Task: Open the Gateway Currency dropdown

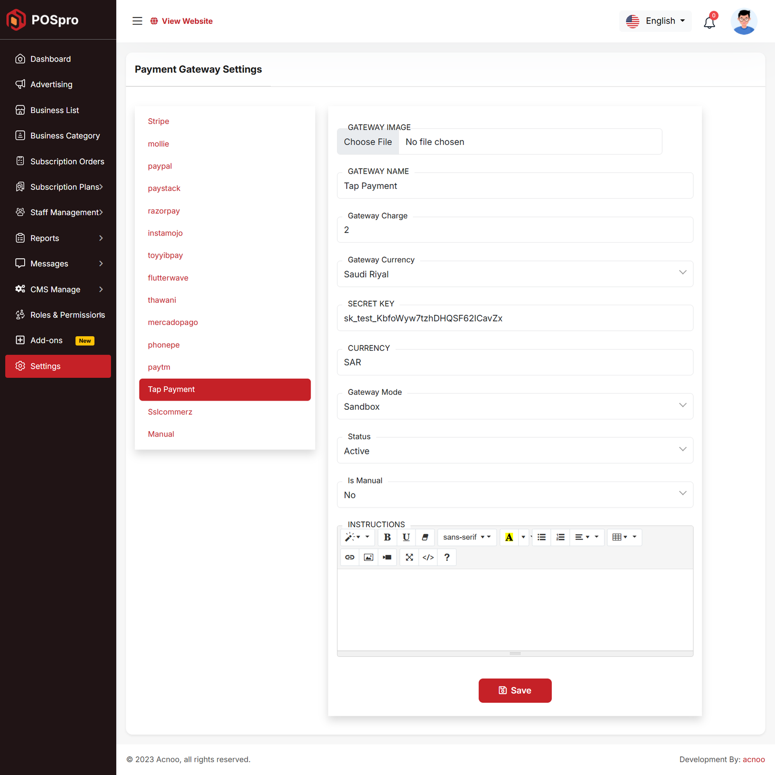Action: (x=514, y=274)
